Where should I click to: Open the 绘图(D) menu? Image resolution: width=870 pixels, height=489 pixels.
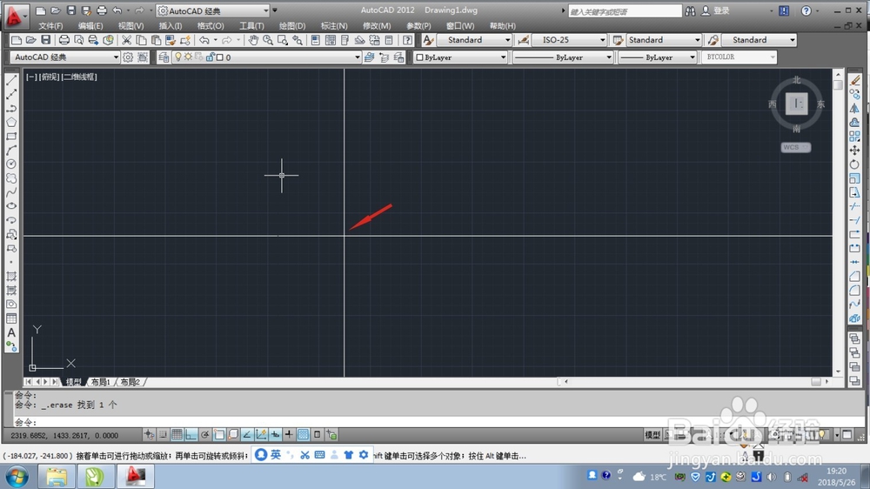click(292, 26)
